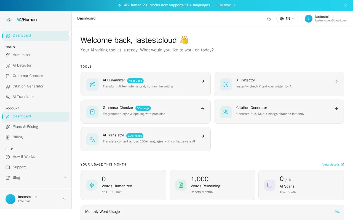The image size is (353, 220).
Task: Collapse the sidebar with the chevron handle
Action: pyautogui.click(x=71, y=34)
